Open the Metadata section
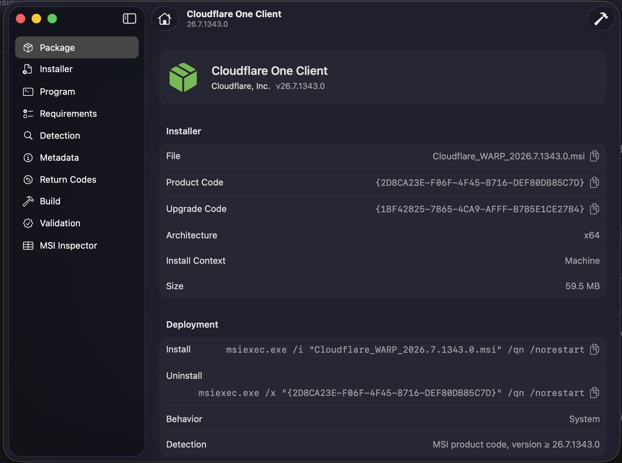 (x=59, y=158)
